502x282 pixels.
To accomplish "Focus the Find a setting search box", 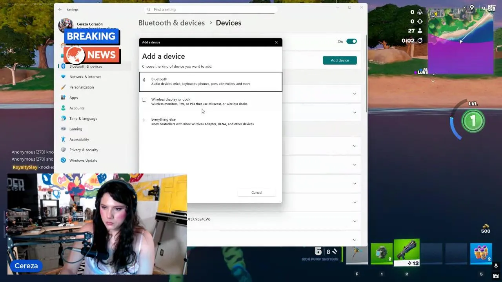I will click(211, 9).
